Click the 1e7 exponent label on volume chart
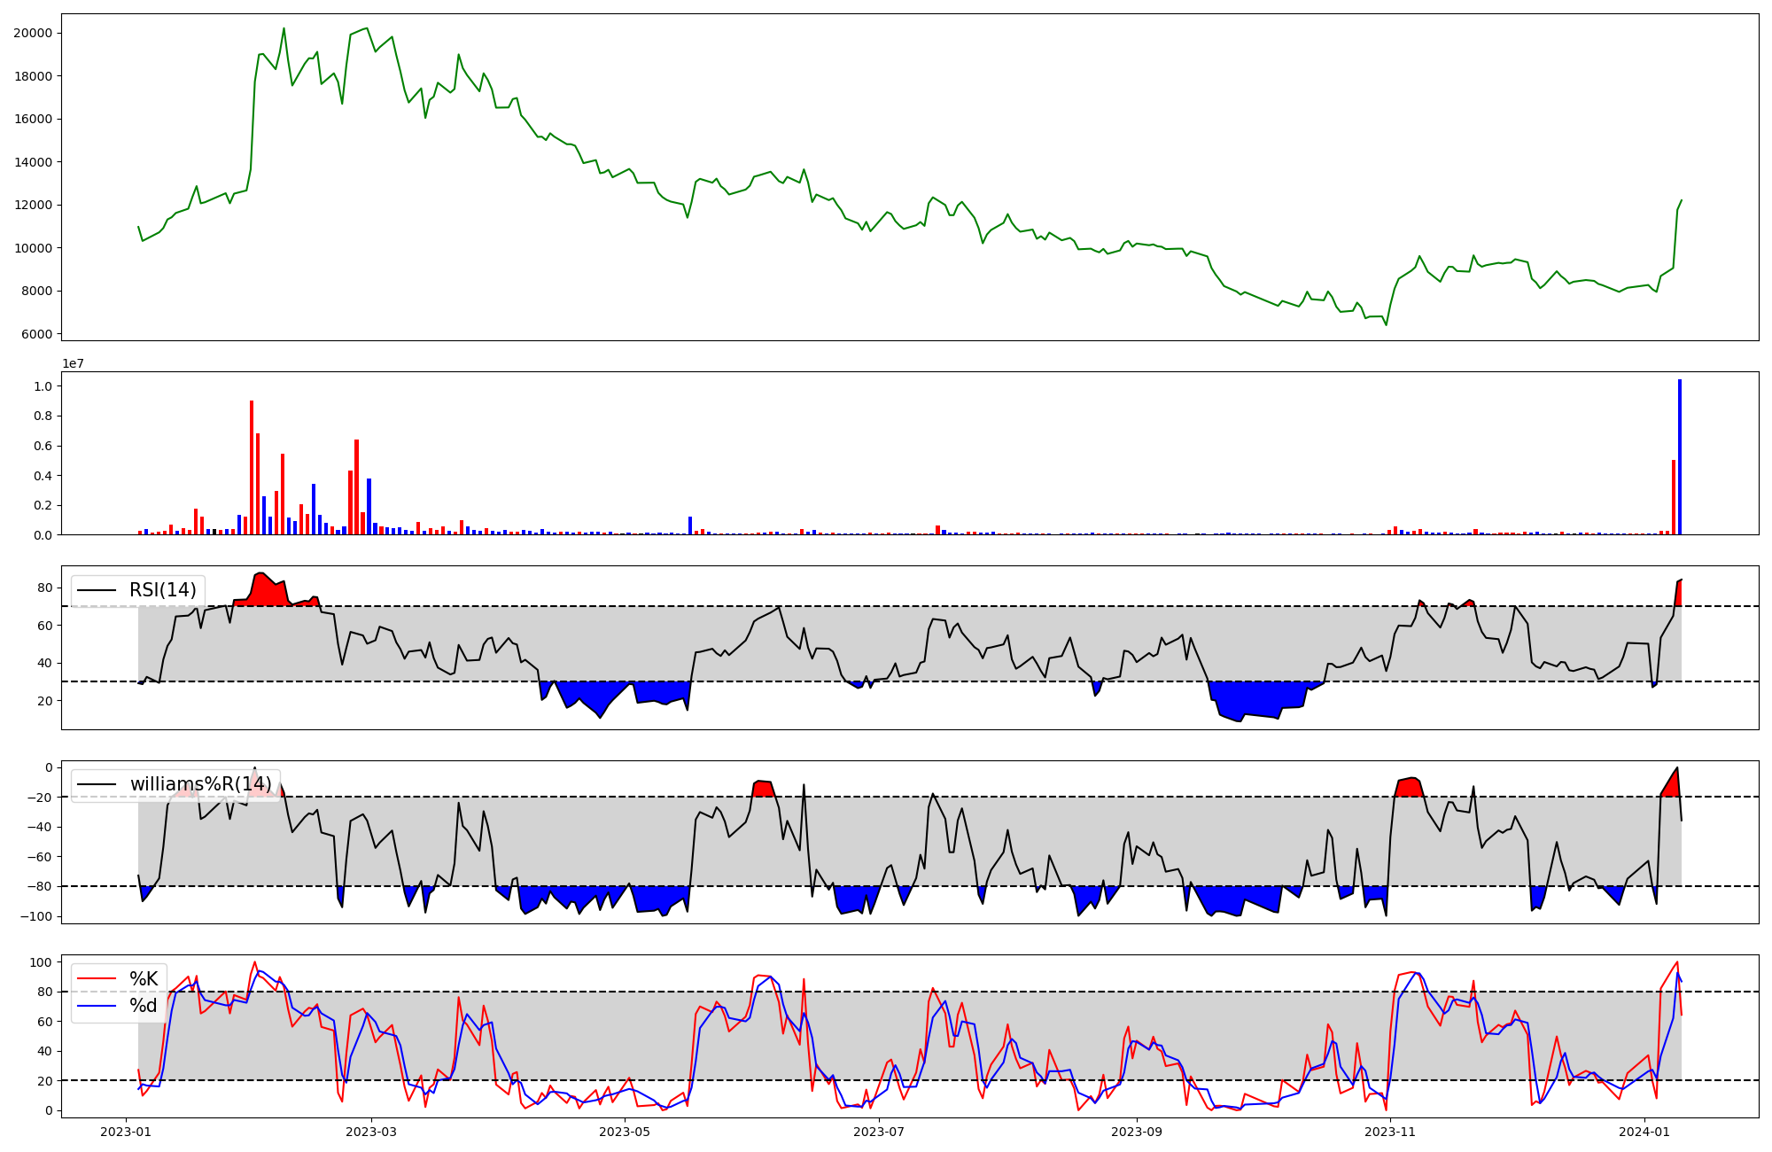Viewport: 1772px width, 1152px height. 73,363
